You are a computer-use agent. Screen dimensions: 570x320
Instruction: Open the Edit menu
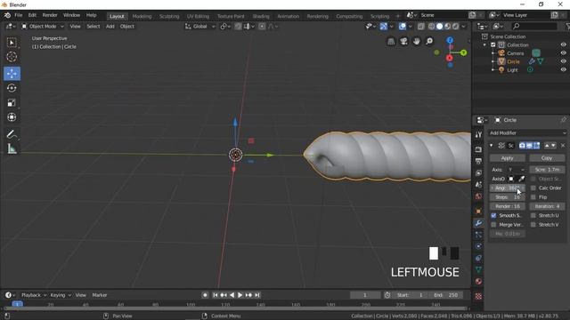pyautogui.click(x=32, y=15)
